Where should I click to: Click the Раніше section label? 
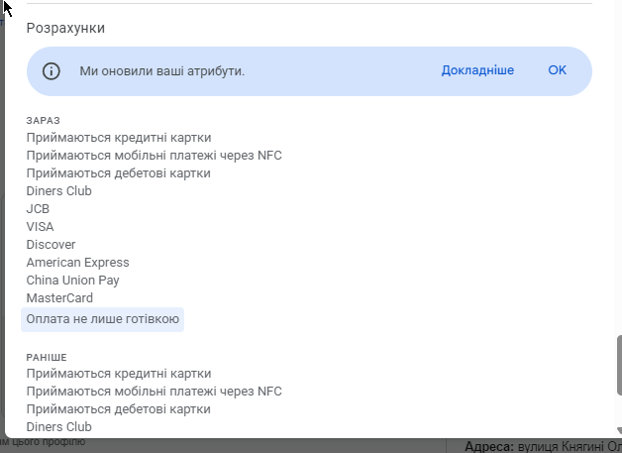47,357
